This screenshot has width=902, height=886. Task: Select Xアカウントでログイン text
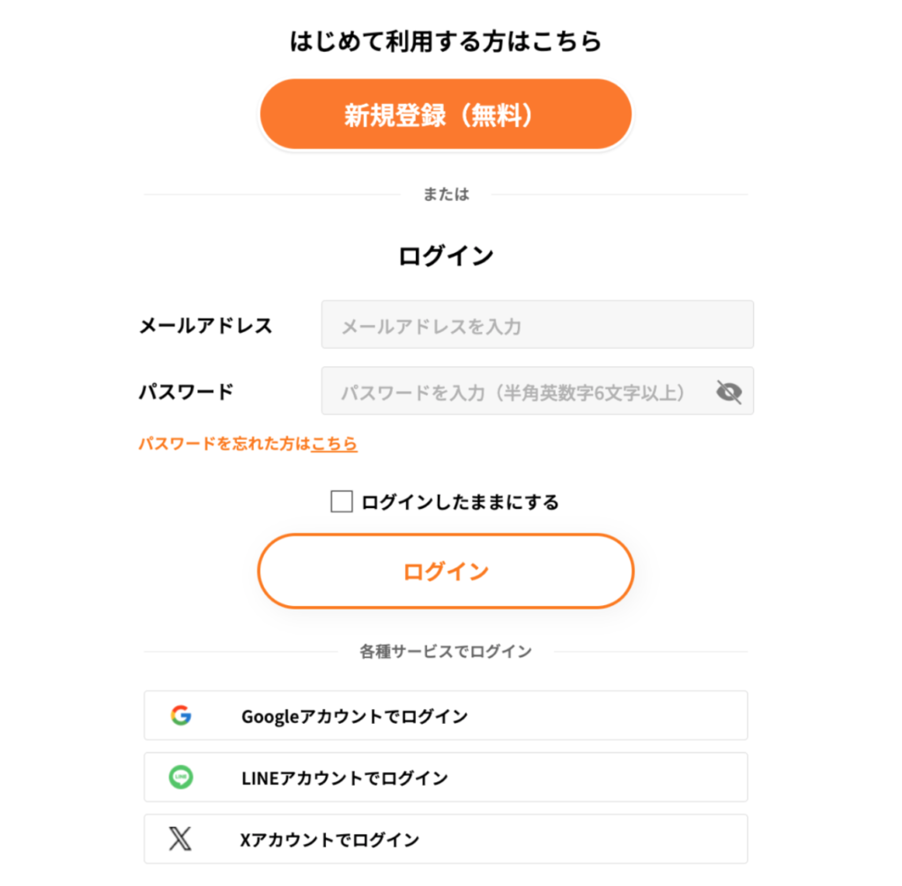(329, 840)
